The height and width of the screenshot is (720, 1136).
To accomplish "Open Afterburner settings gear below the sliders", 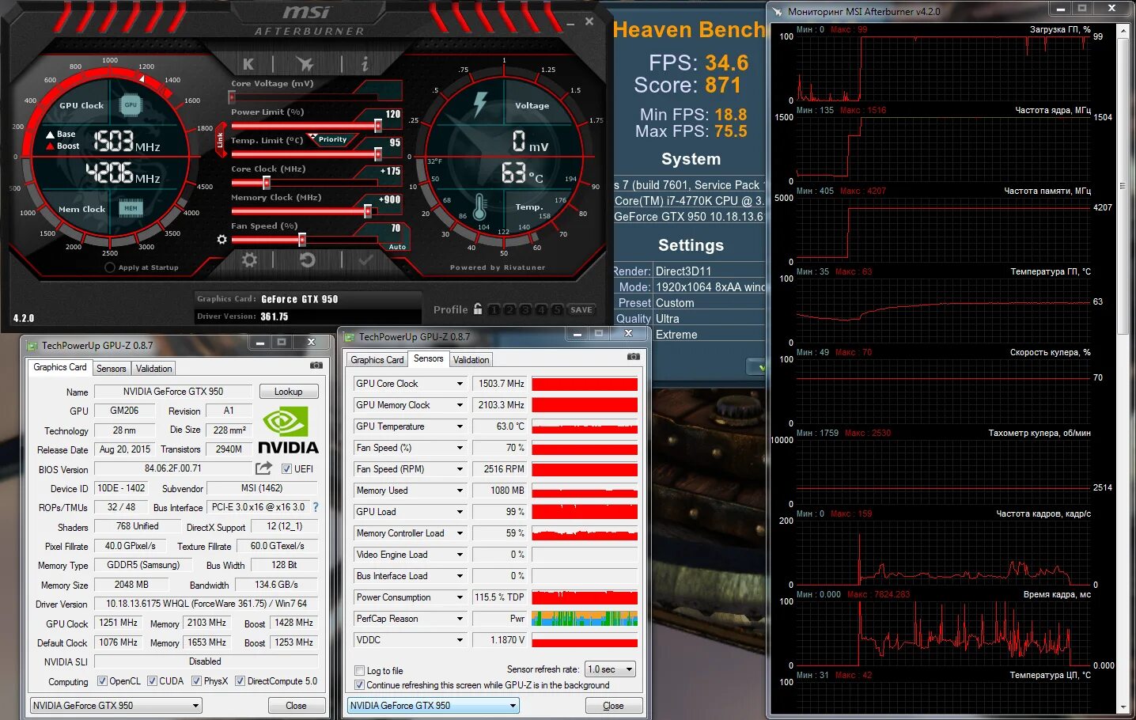I will [x=249, y=260].
